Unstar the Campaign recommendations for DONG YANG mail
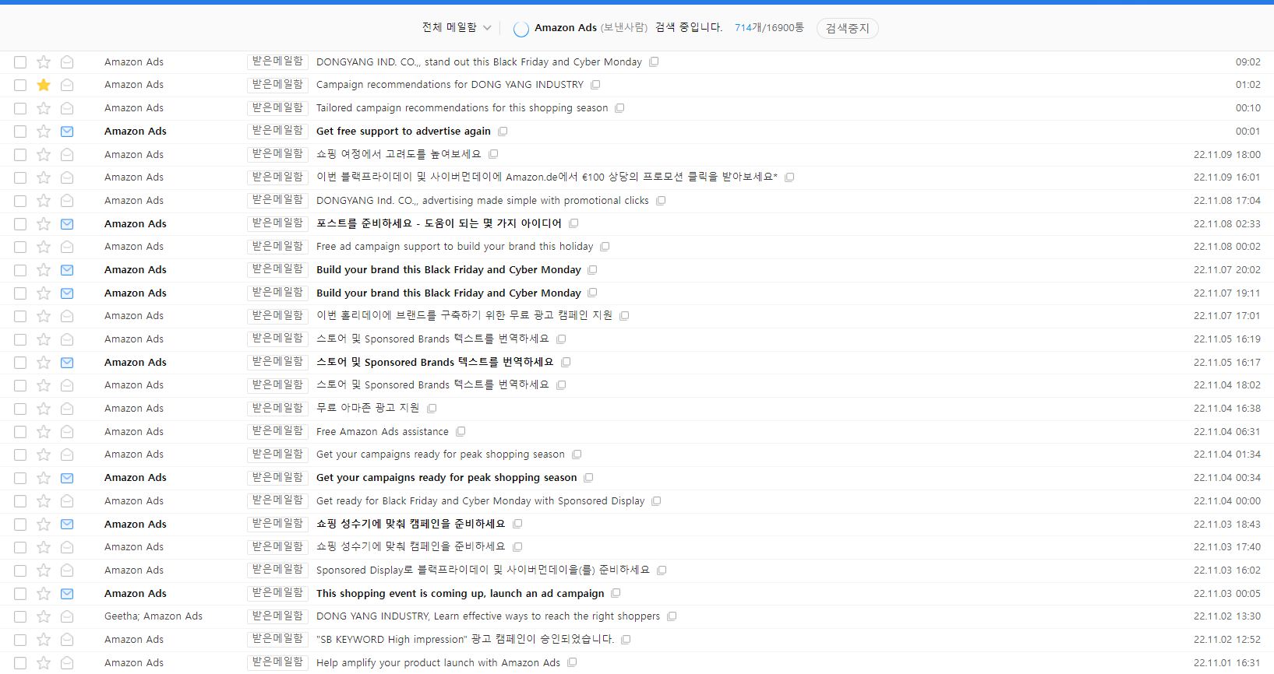1274x674 pixels. (x=44, y=85)
